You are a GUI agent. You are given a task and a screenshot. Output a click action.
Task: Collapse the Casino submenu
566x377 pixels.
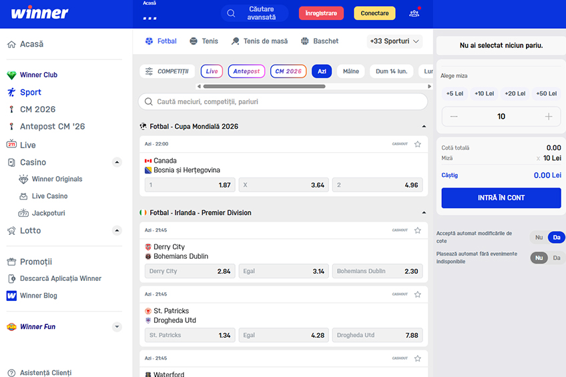pos(117,162)
